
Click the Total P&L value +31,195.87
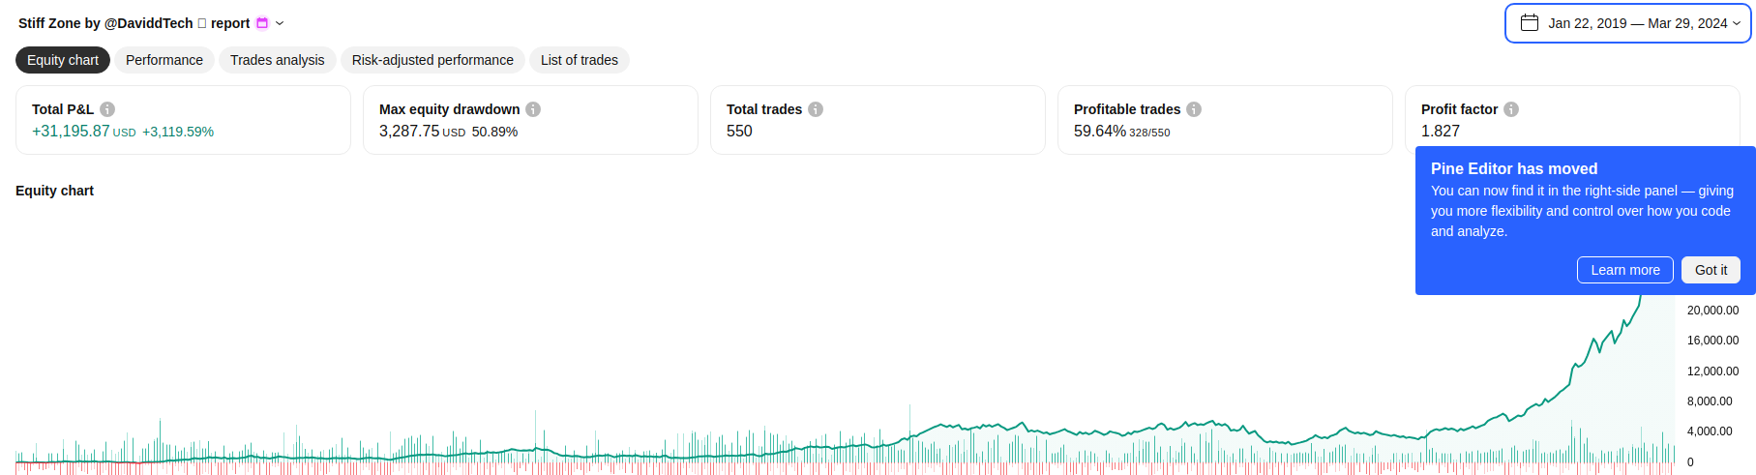71,132
